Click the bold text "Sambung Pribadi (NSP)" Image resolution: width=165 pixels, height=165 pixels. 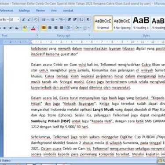click(51, 121)
